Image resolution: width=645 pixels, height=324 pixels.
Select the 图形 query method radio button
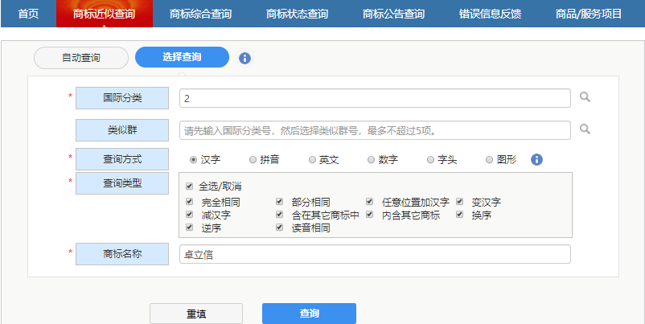pos(489,160)
